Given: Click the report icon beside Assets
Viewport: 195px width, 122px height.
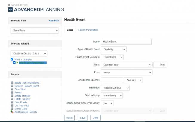Looking at the screenshot, I should (12, 93).
